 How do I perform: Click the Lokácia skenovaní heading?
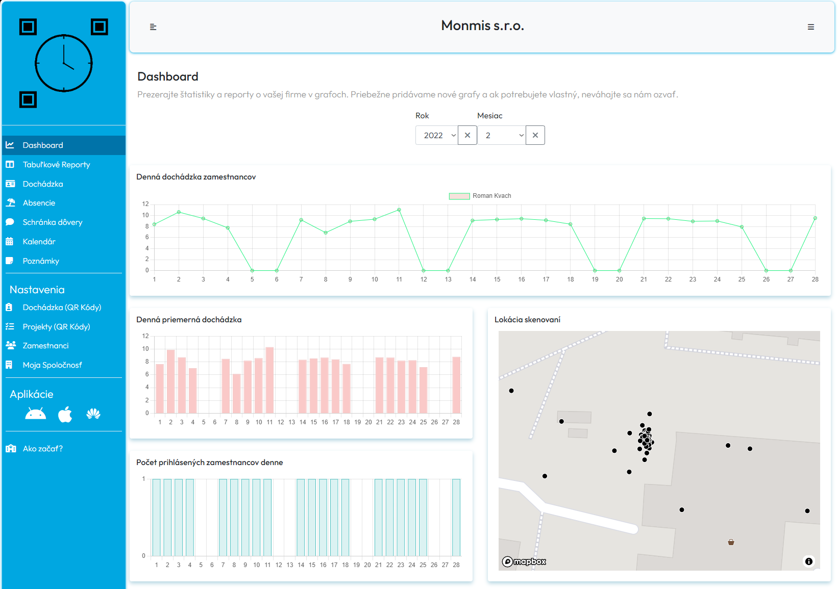(527, 320)
